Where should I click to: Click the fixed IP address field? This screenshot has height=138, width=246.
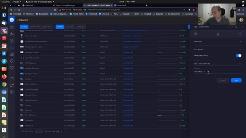point(218,72)
